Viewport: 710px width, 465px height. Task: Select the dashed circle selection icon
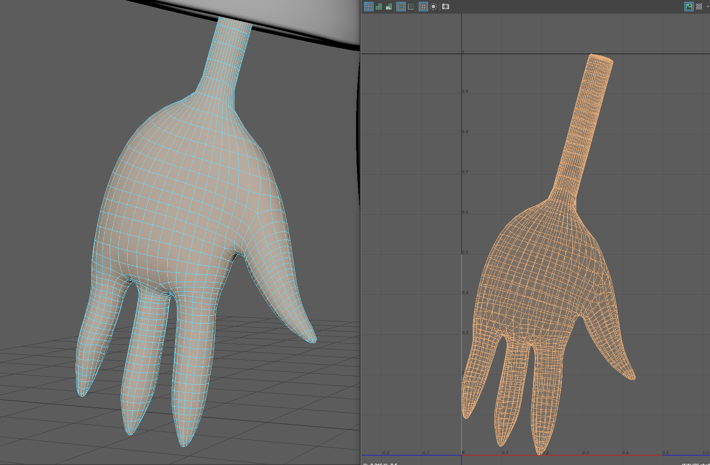pos(433,7)
